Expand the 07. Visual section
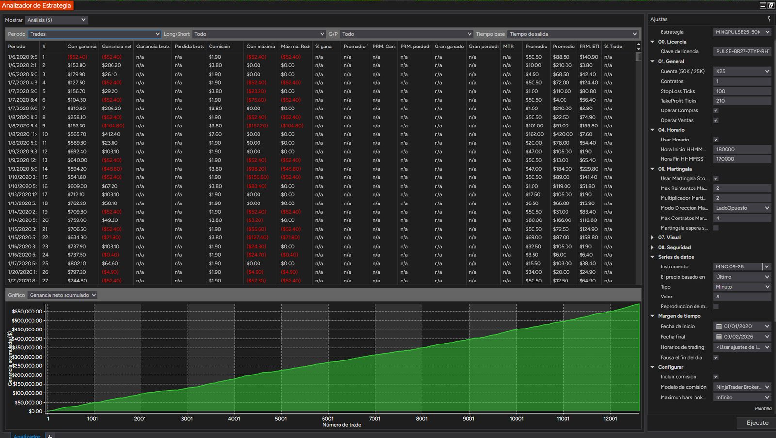This screenshot has width=776, height=438. pos(653,237)
